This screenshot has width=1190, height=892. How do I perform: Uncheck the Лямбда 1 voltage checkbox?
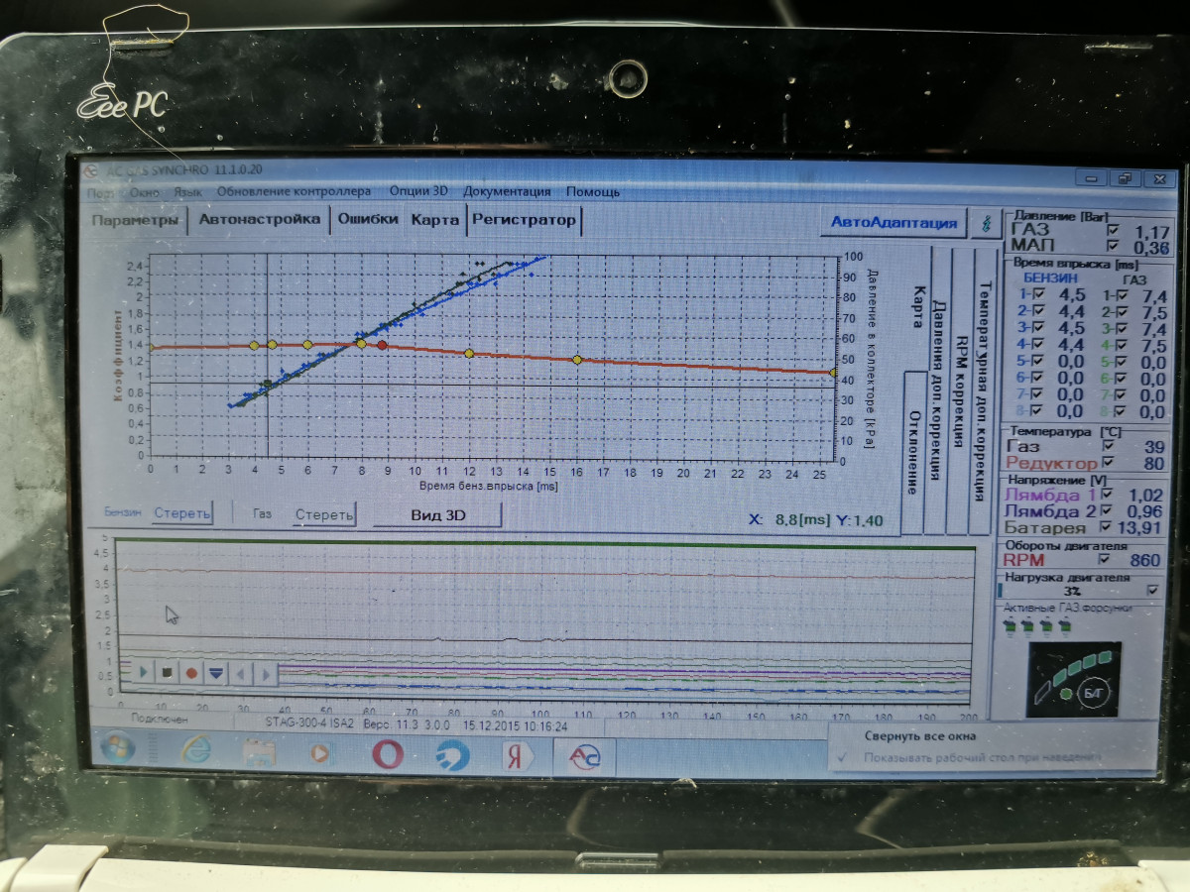(1106, 495)
